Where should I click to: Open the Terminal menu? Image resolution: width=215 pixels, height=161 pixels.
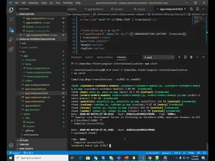(x=68, y=3)
